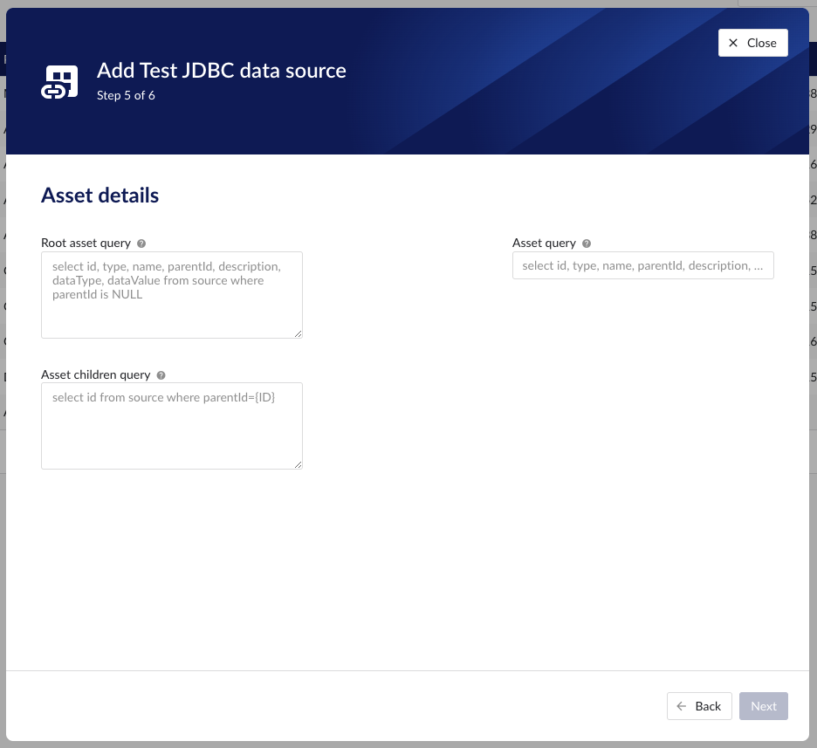Viewport: 817px width, 748px height.
Task: Click the Asset details heading
Action: 100,195
